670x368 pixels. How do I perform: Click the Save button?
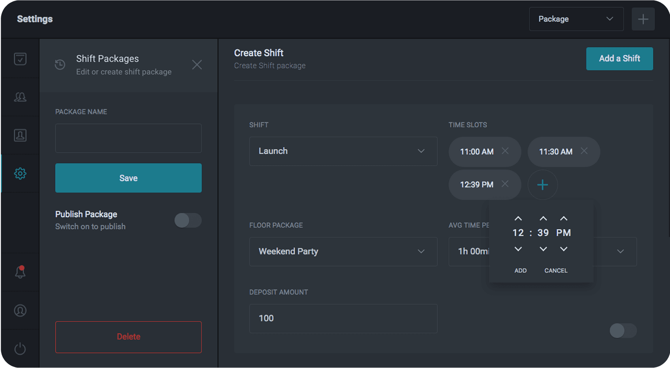pyautogui.click(x=128, y=178)
